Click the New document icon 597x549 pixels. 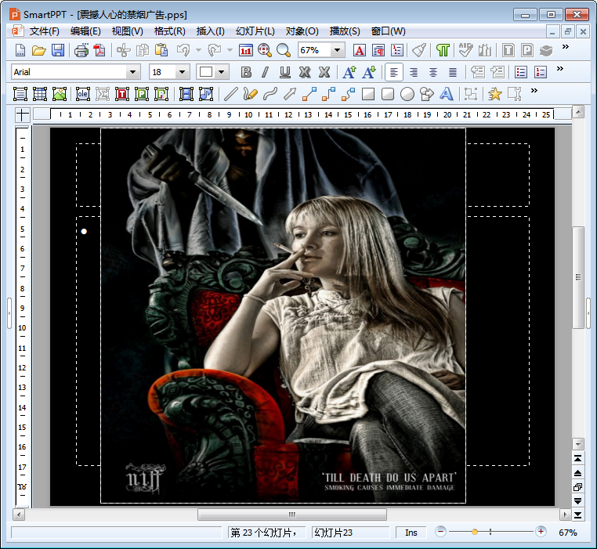point(20,50)
